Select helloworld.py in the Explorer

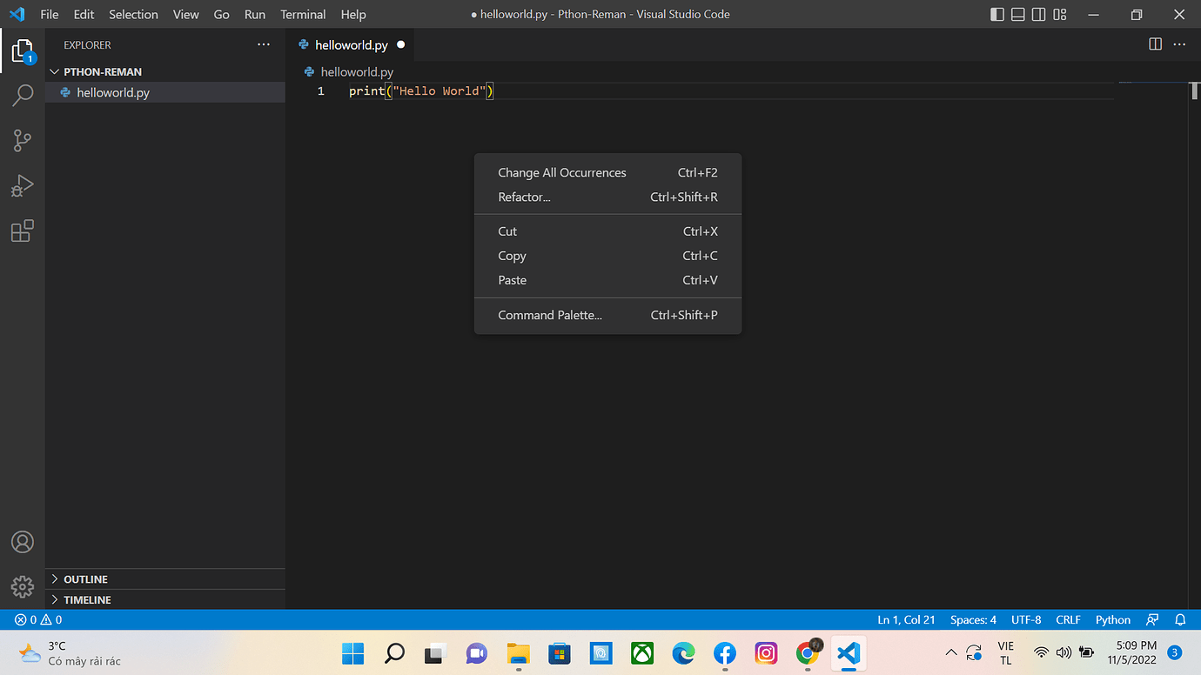click(112, 92)
